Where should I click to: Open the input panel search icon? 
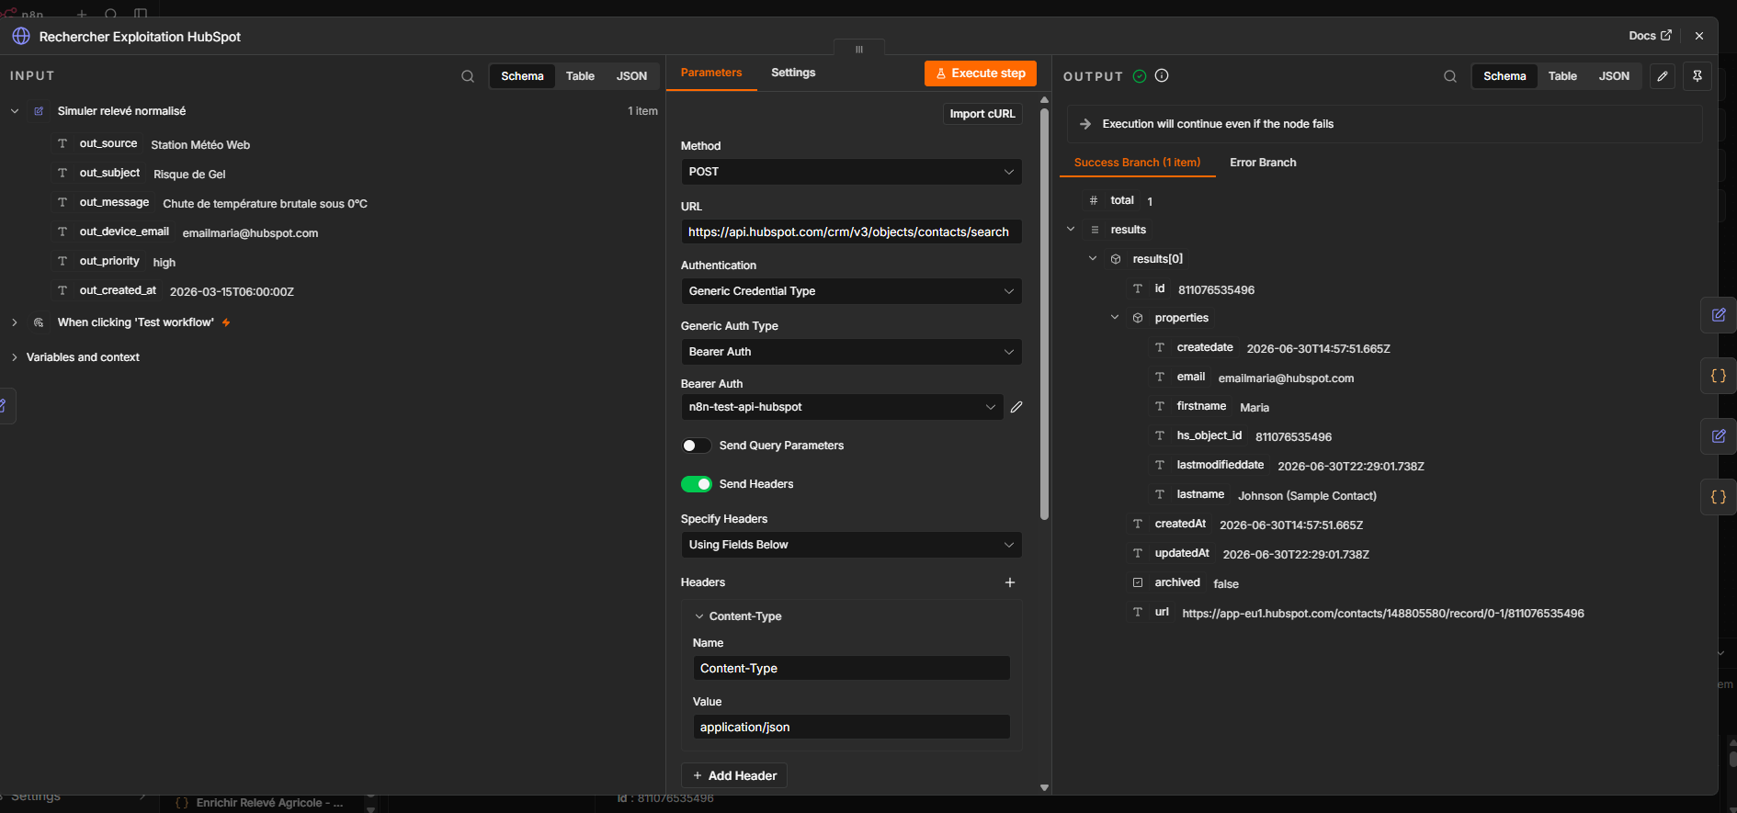[x=468, y=76]
